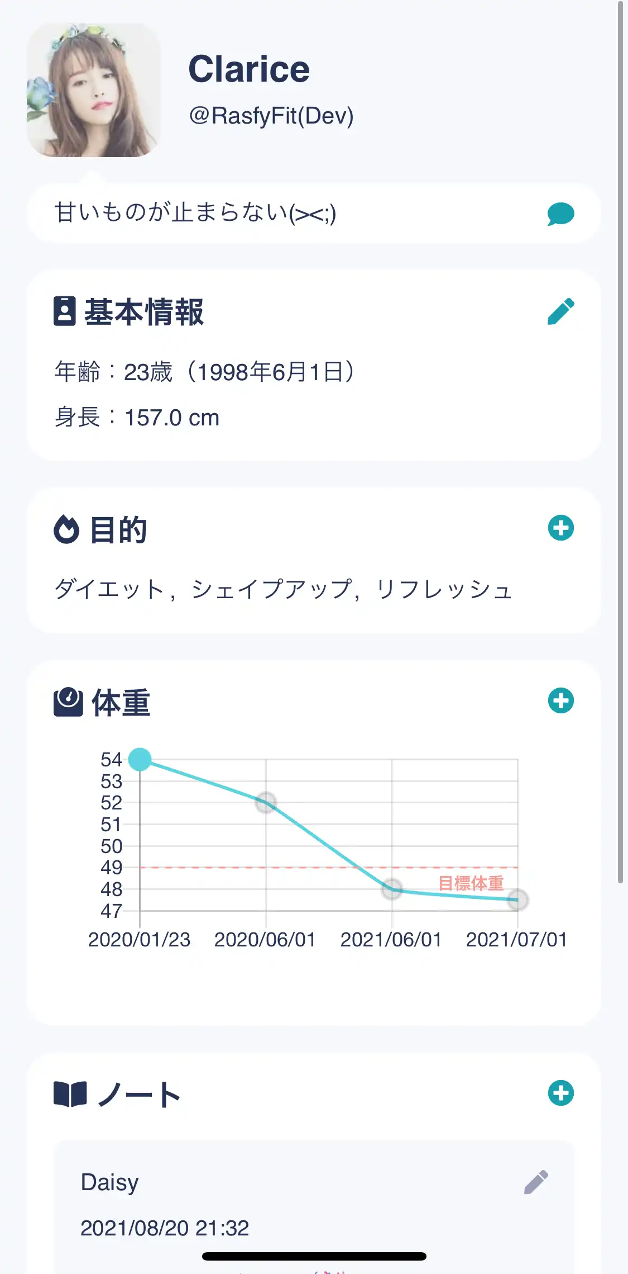This screenshot has height=1274, width=628.
Task: Tap the speech bubble comment icon
Action: (x=560, y=214)
